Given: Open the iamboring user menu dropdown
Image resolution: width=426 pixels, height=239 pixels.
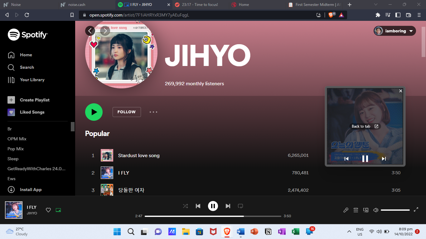Looking at the screenshot, I should point(395,31).
